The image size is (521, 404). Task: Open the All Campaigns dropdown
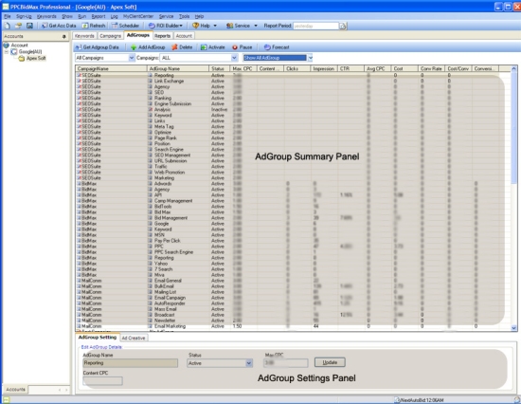132,58
